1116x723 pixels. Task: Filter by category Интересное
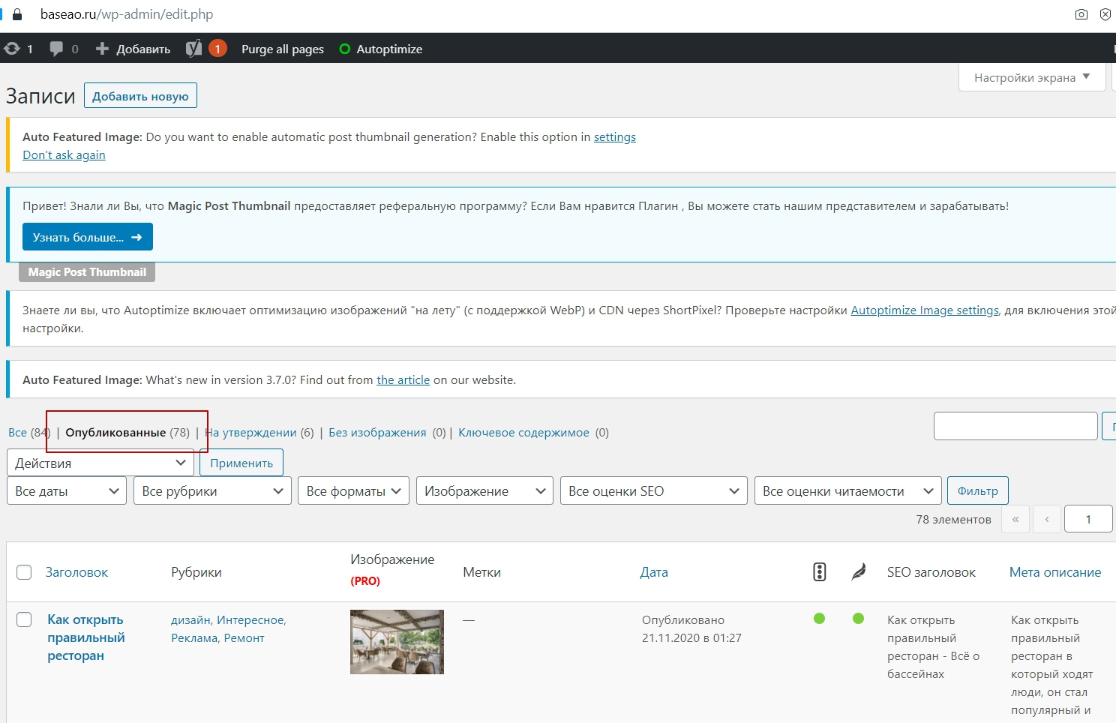[x=250, y=620]
